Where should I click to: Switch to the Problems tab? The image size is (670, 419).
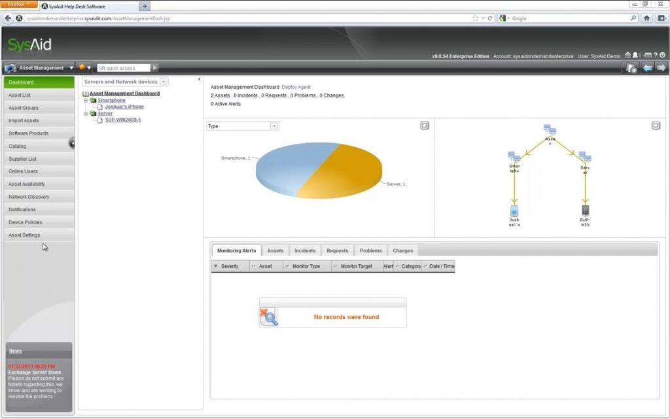click(370, 250)
